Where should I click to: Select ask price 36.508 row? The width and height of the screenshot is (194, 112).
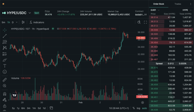(171, 30)
